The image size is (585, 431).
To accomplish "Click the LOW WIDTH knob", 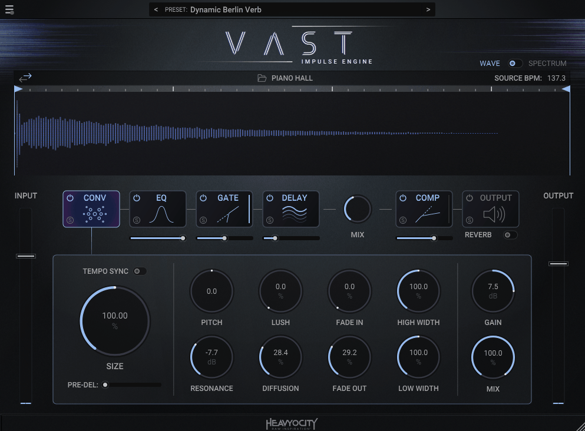I will [x=419, y=357].
